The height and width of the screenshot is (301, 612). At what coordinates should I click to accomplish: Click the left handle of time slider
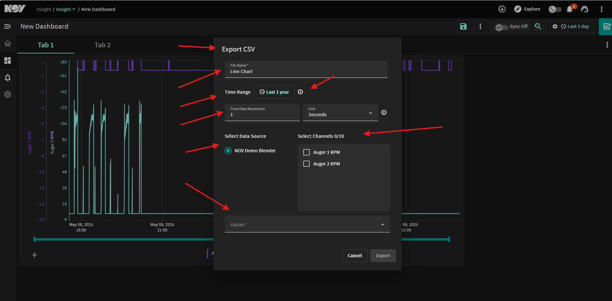(x=35, y=239)
